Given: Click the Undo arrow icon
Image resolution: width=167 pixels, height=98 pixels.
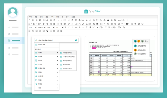Looking at the screenshot, I should 58,20.
